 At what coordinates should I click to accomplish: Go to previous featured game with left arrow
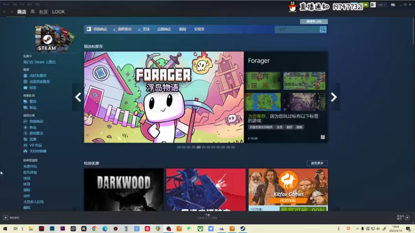click(78, 97)
